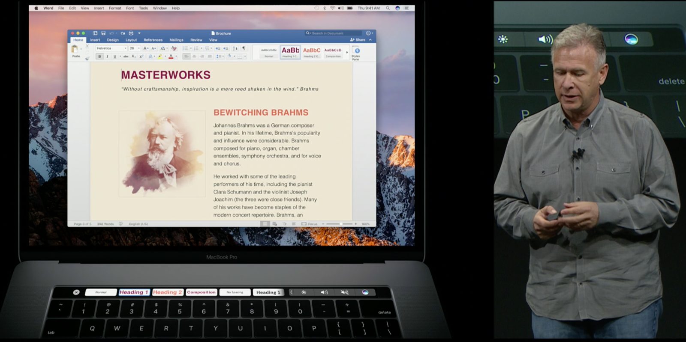Click the Paste icon in the ribbon
The width and height of the screenshot is (686, 342).
75,50
